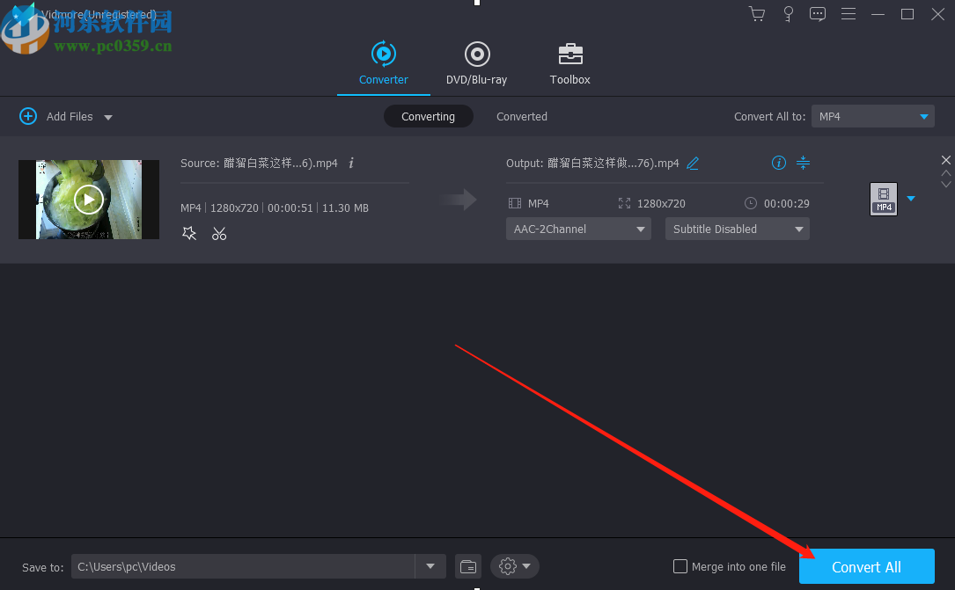Switch to the Converting list
The height and width of the screenshot is (590, 955).
(429, 116)
